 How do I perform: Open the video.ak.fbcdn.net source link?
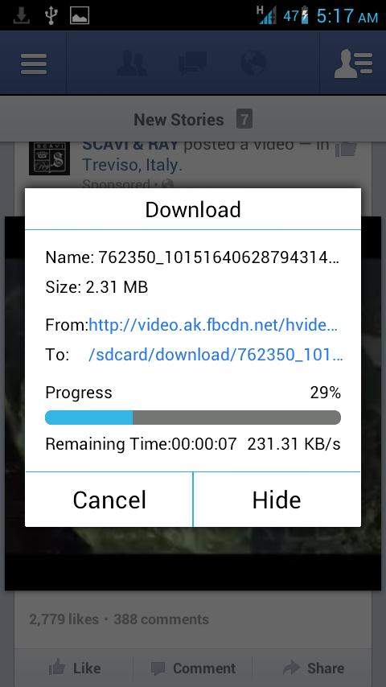coord(213,326)
